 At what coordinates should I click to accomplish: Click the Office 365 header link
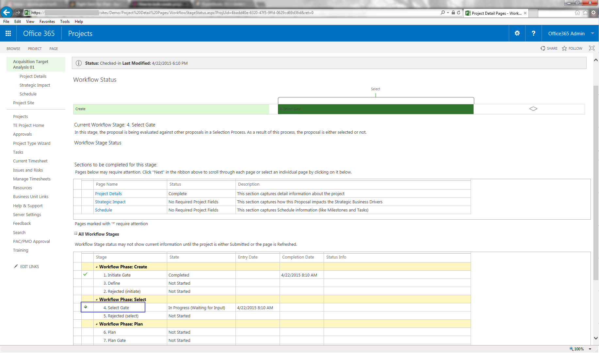pos(39,33)
